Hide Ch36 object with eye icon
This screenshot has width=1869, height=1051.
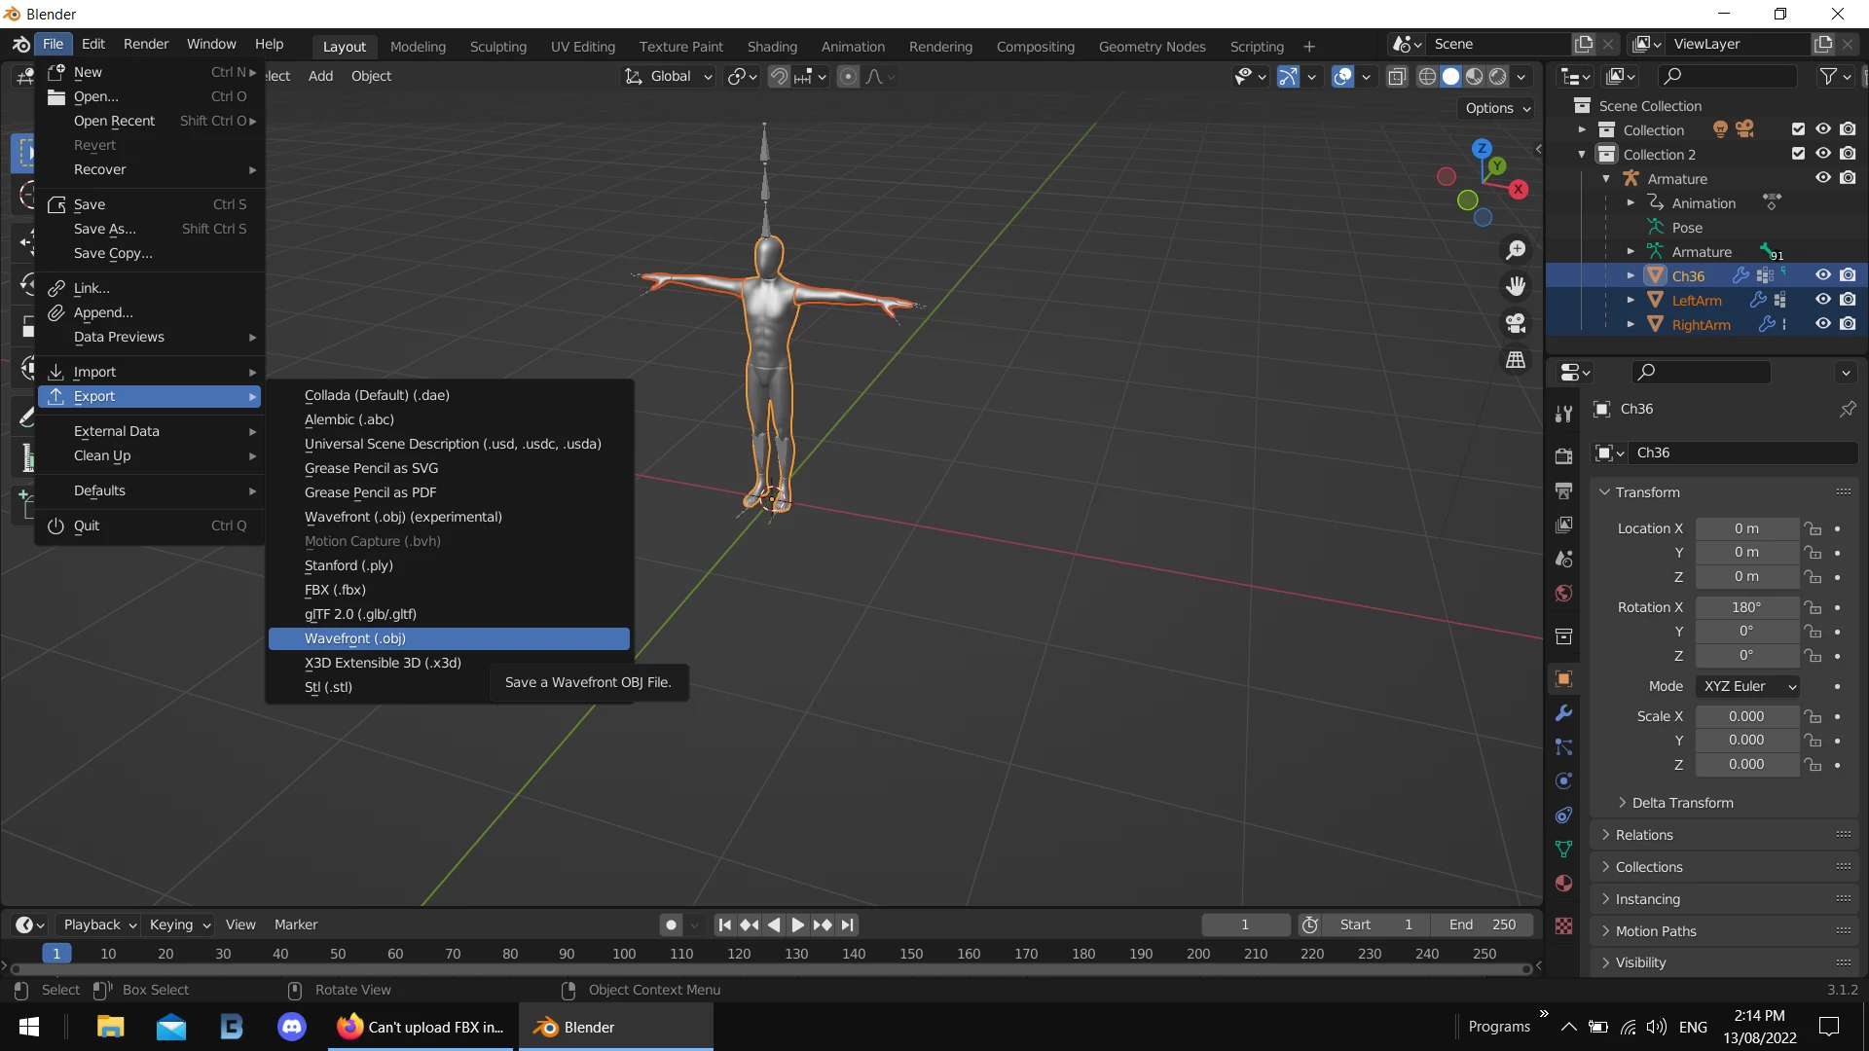point(1822,275)
